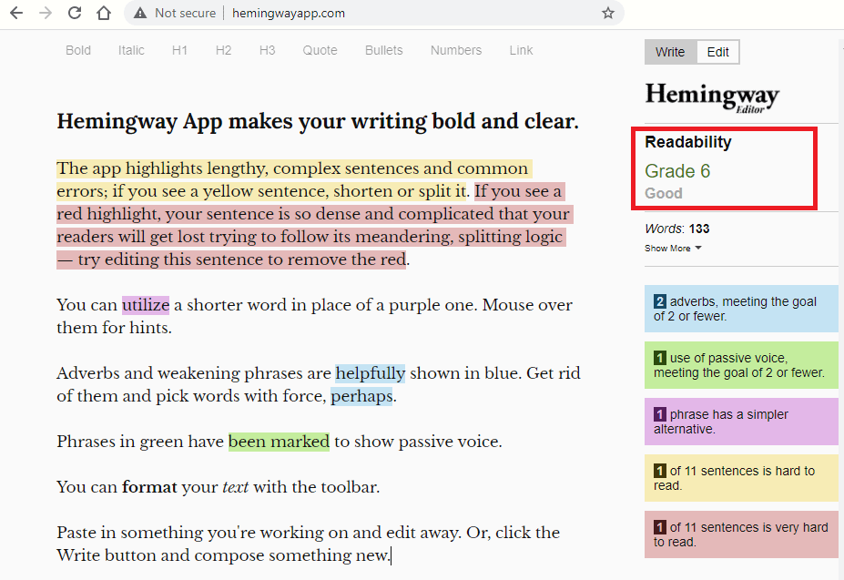Switch to Edit mode

(718, 52)
